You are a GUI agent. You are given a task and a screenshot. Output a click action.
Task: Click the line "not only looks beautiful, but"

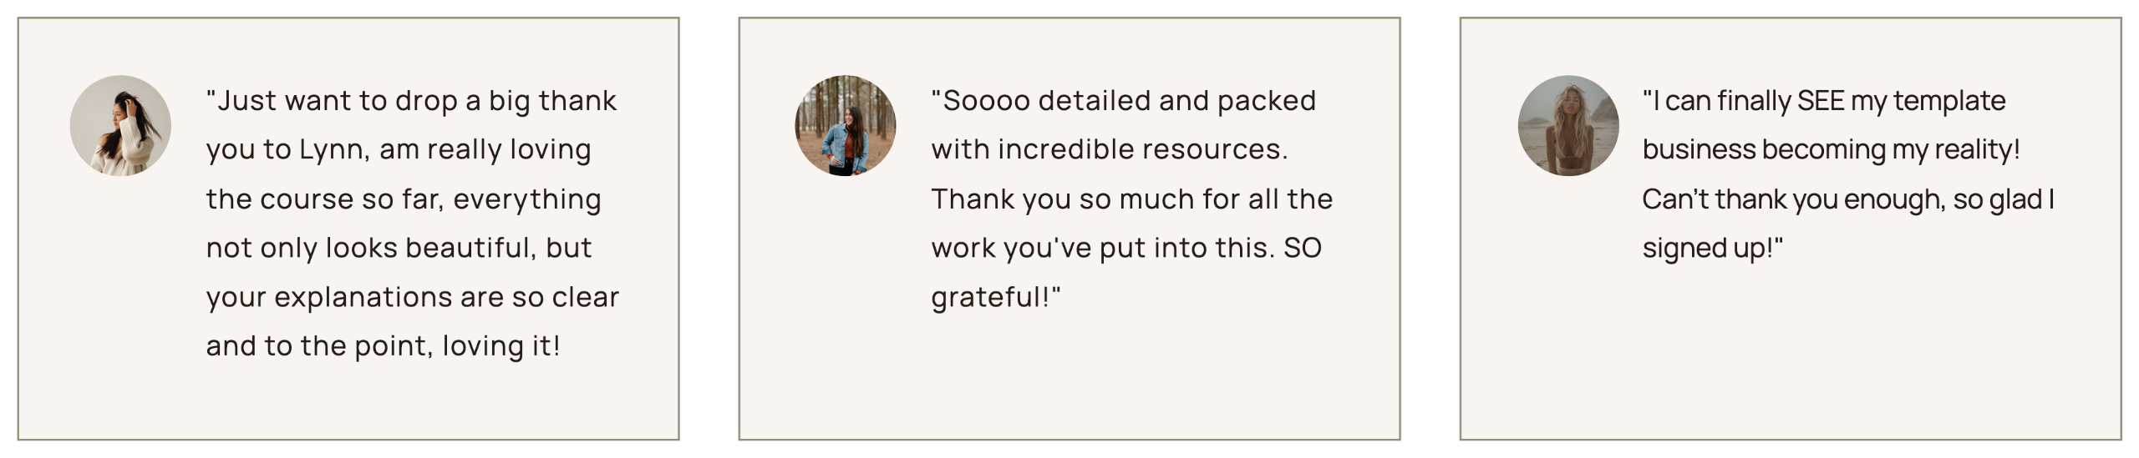tap(399, 248)
